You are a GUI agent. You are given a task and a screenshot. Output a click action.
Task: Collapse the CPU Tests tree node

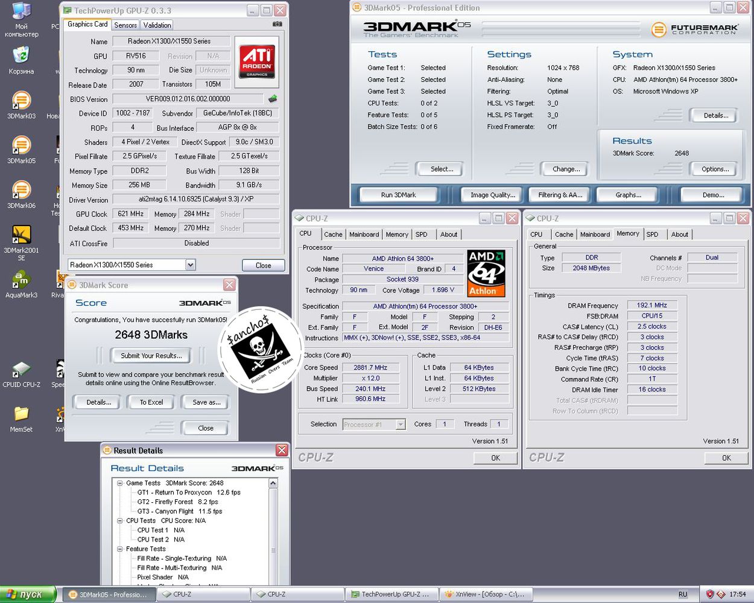(120, 520)
